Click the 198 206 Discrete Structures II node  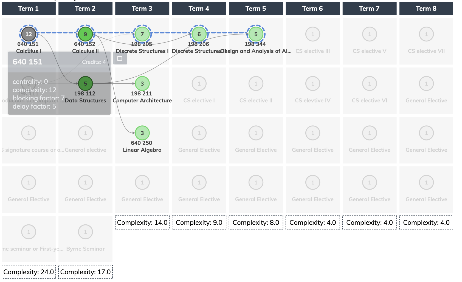coord(199,34)
